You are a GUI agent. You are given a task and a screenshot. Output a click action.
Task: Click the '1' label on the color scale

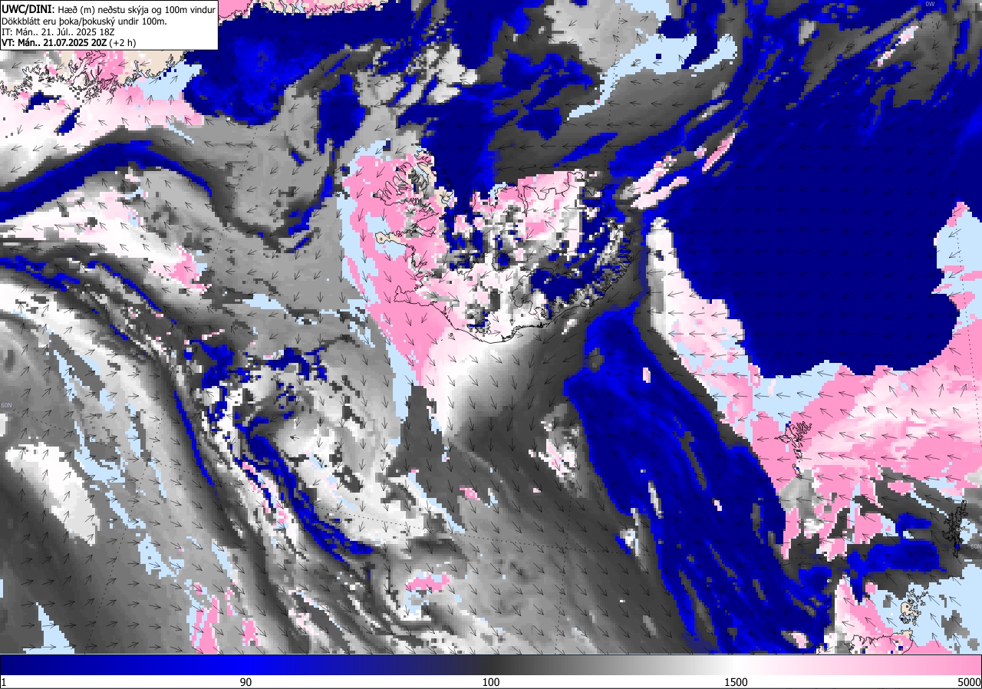[4, 682]
